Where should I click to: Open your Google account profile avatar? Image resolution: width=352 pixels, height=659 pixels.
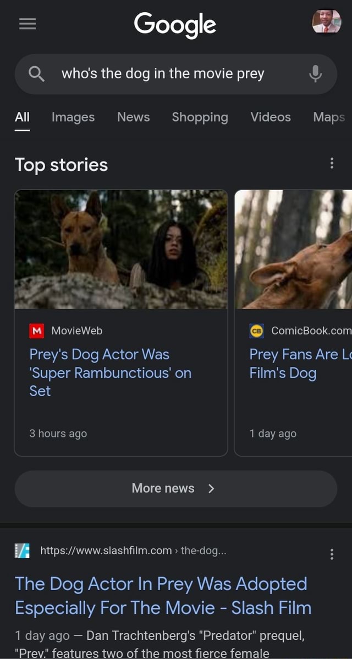click(x=327, y=21)
